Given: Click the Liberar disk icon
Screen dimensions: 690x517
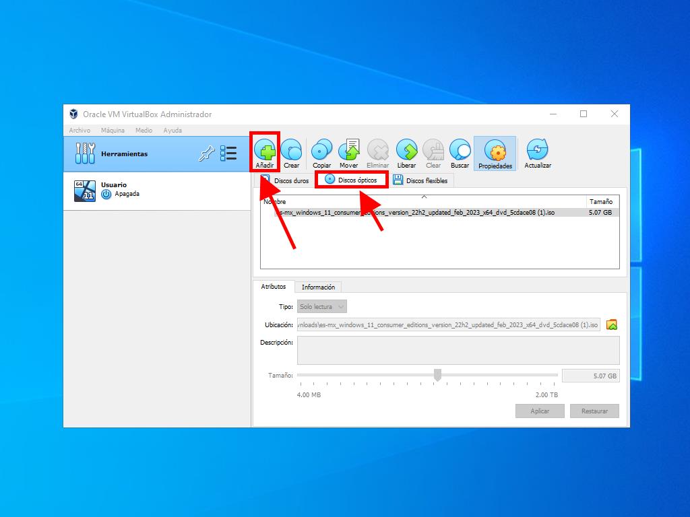Looking at the screenshot, I should pos(406,152).
